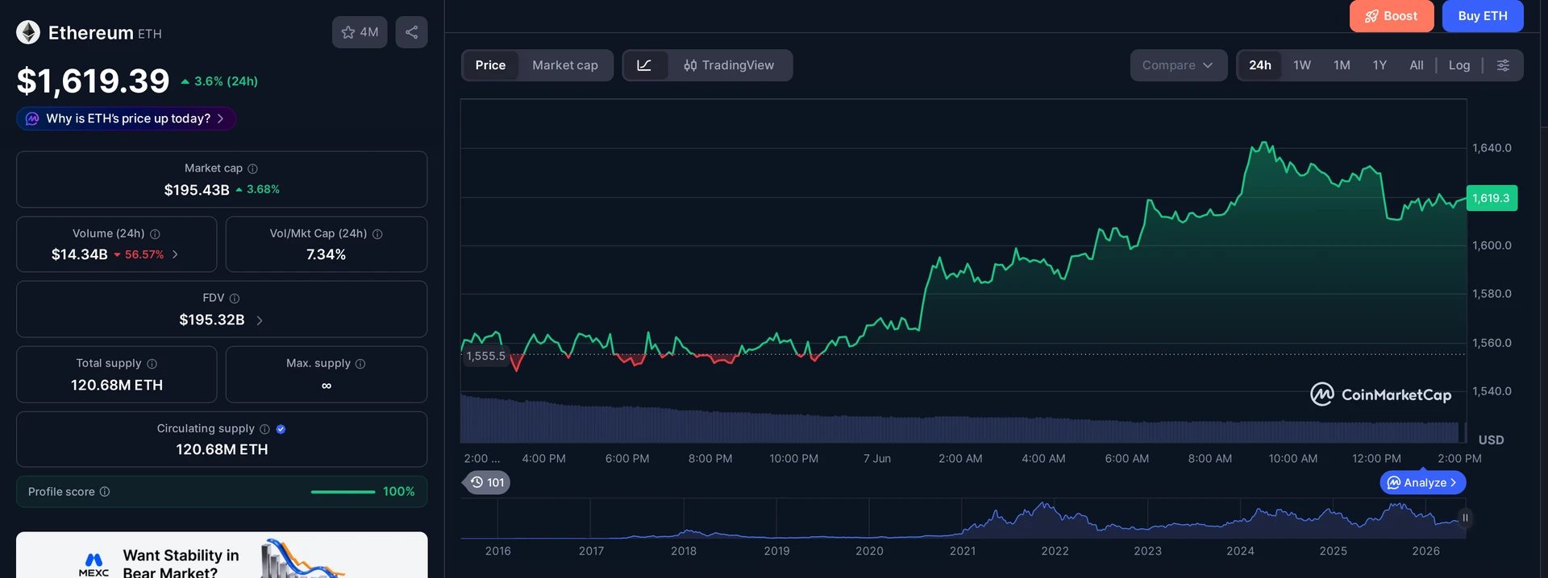Click the 3.6% (24h) change indicator

pyautogui.click(x=219, y=81)
